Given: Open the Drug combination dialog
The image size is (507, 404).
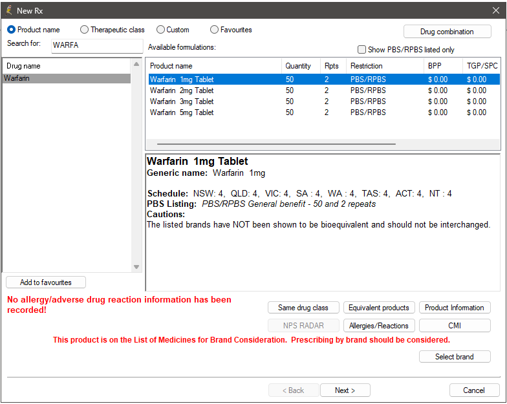Looking at the screenshot, I should tap(448, 32).
